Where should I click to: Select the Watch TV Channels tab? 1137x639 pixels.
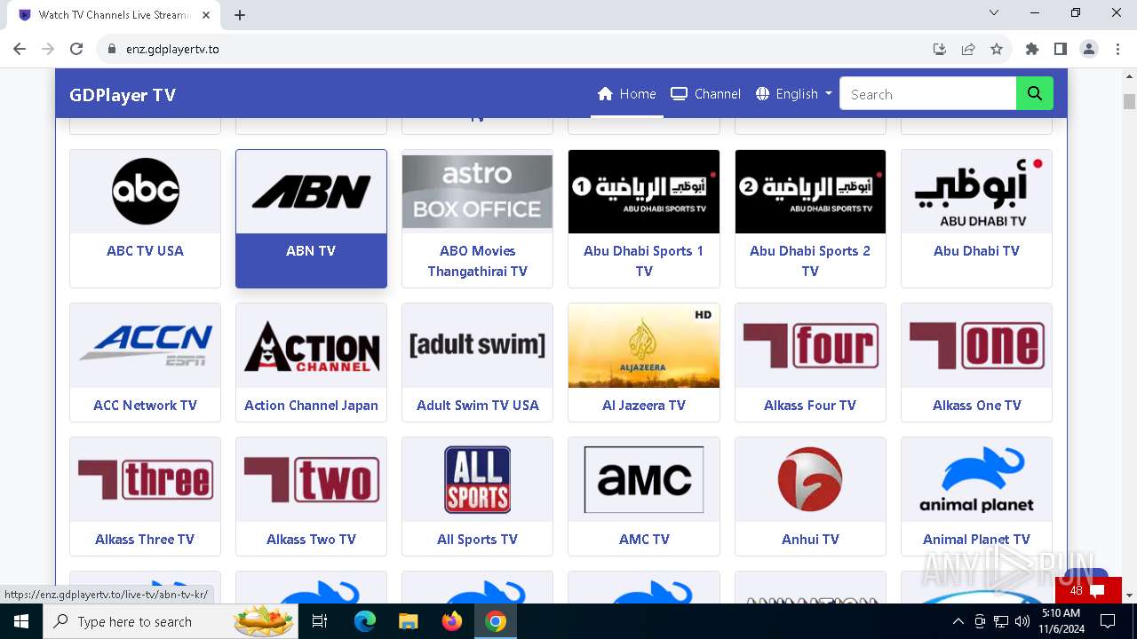click(x=114, y=15)
